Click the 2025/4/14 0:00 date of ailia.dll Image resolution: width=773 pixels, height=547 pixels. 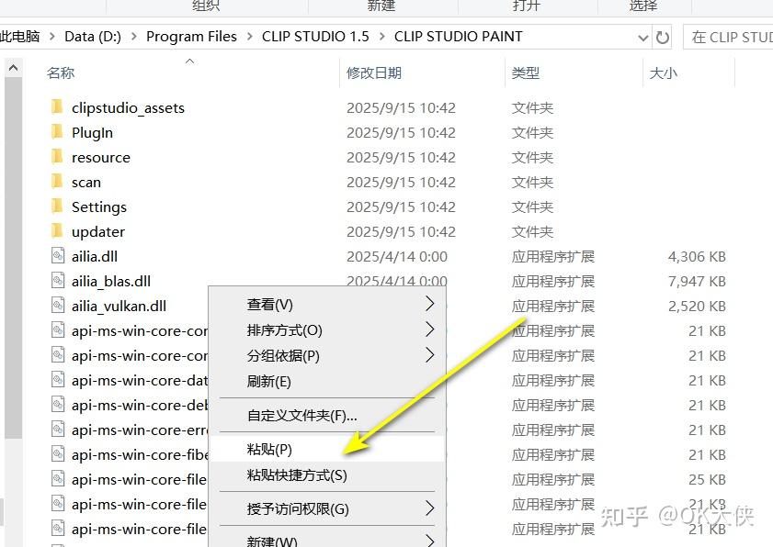coord(397,256)
